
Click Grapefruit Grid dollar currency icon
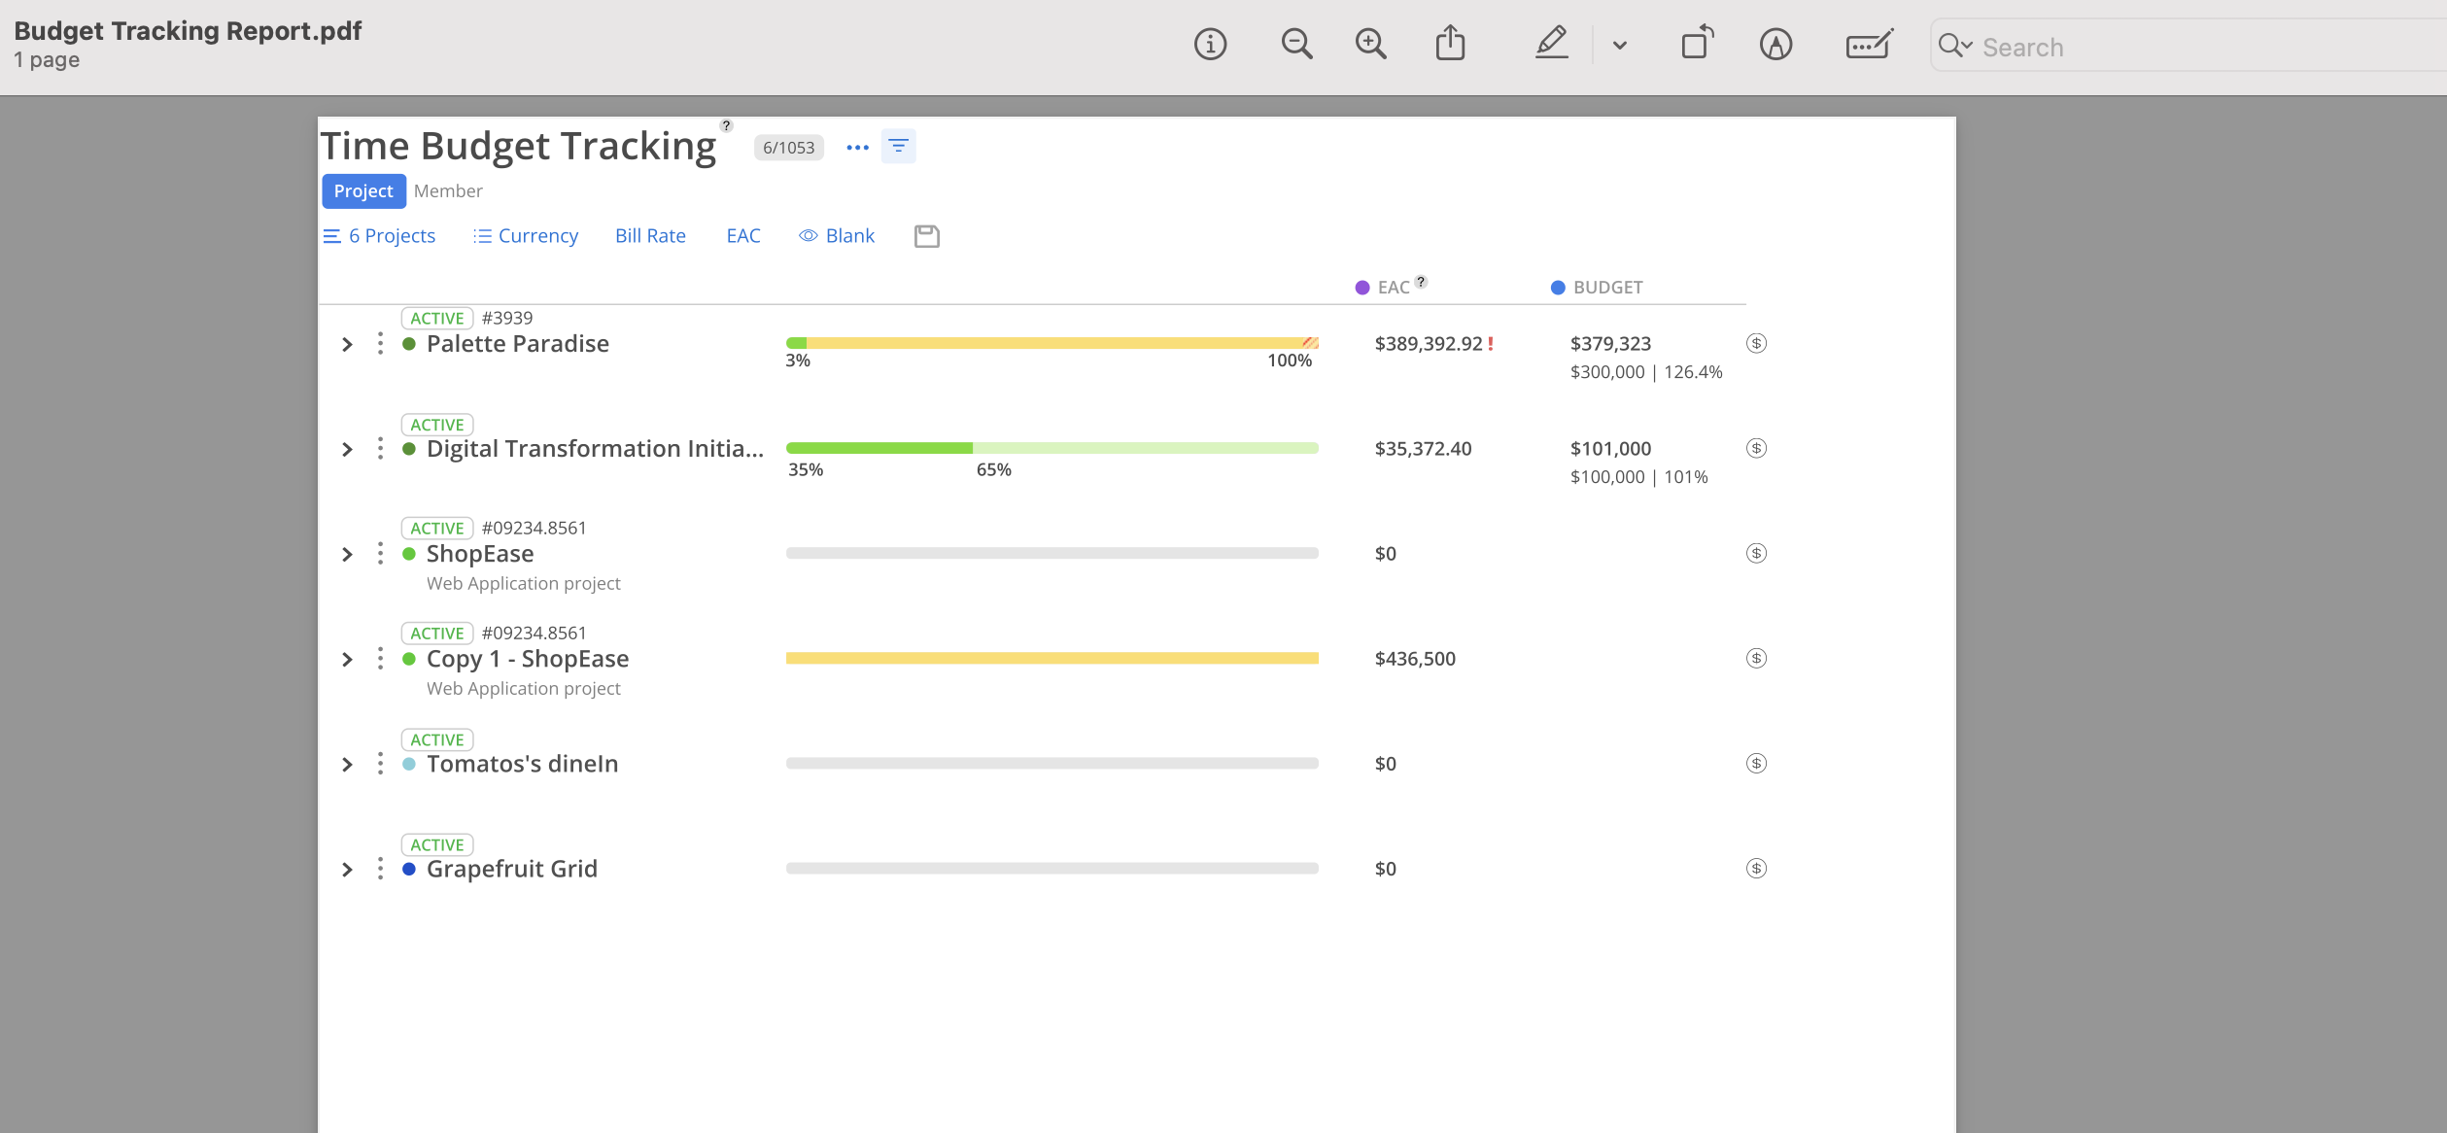coord(1756,868)
